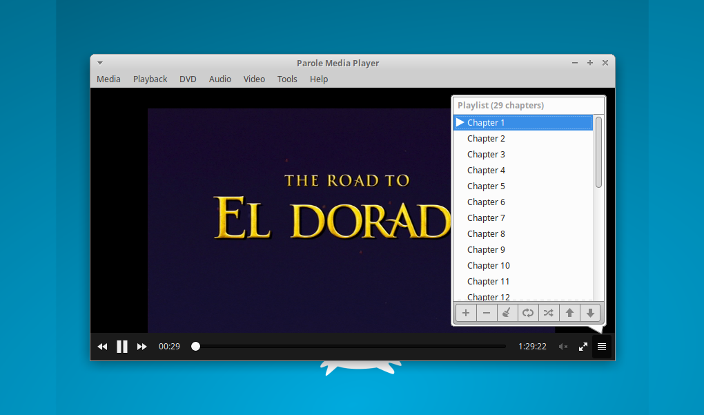
Task: Clear the playlist
Action: [507, 313]
